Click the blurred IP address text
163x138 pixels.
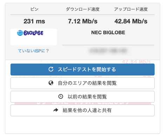(108, 51)
